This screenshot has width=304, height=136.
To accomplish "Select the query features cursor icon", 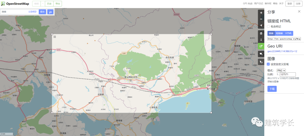I will click(261, 62).
